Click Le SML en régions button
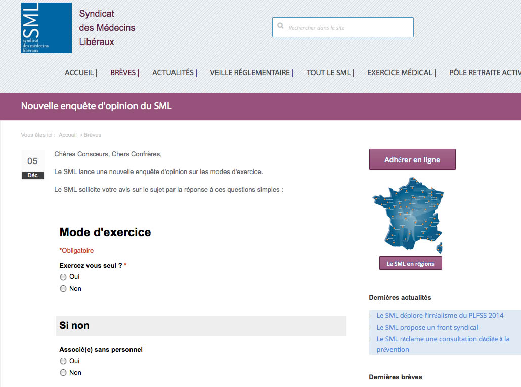Image resolution: width=521 pixels, height=387 pixels. 410,264
